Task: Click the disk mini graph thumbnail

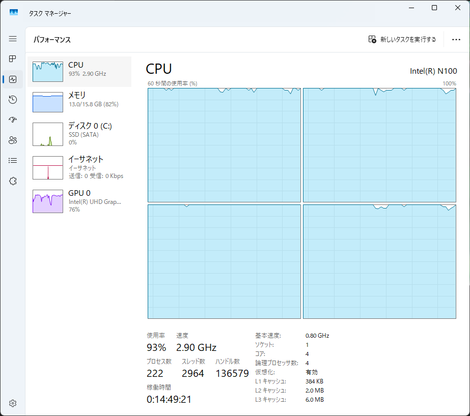Action: [48, 134]
